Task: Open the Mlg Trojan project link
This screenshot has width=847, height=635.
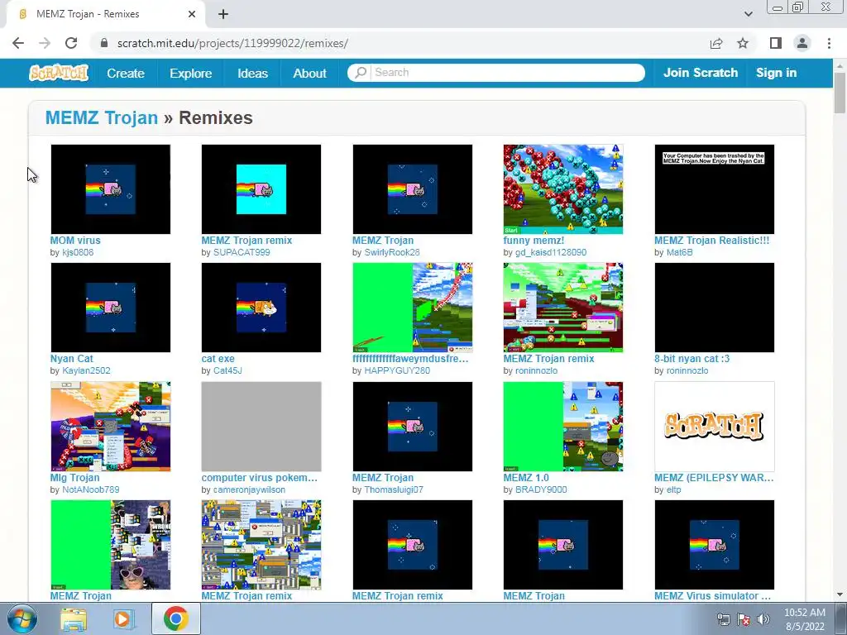Action: coord(74,477)
